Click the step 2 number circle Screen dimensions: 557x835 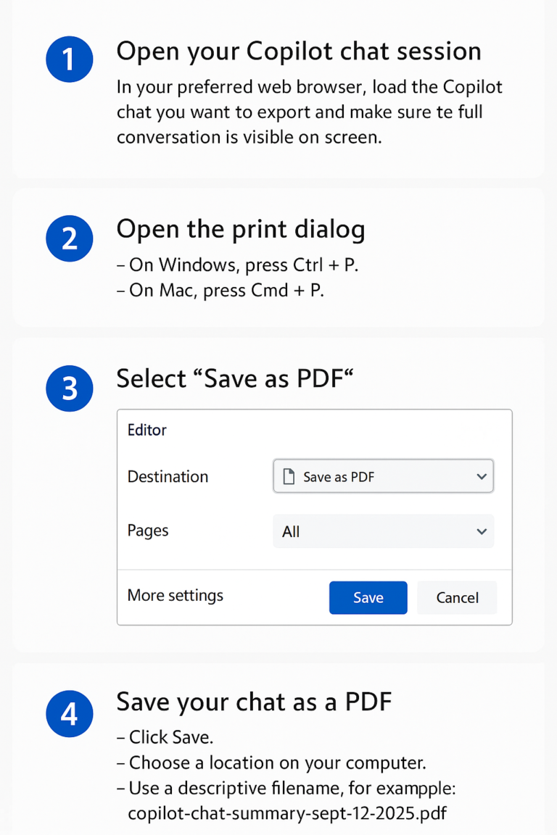pos(69,237)
